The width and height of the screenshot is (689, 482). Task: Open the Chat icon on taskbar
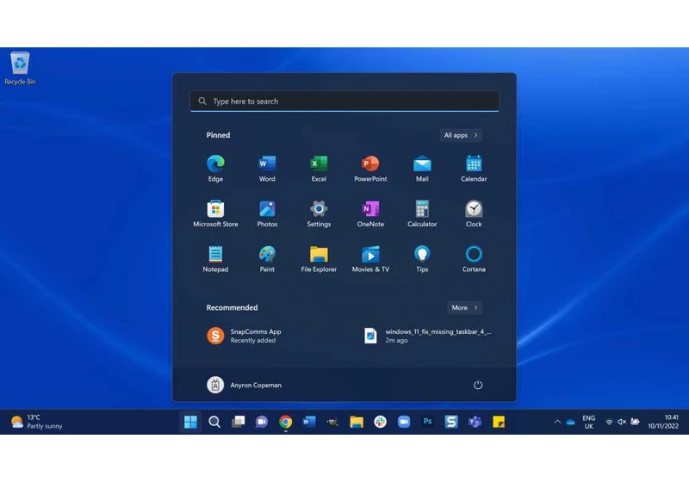coord(262,422)
